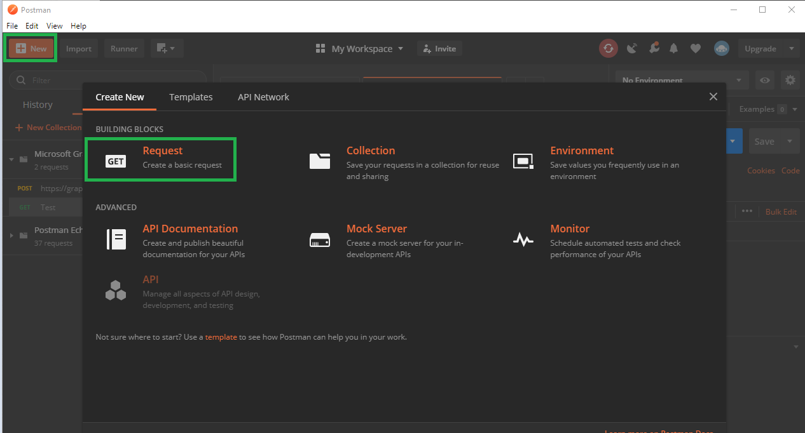
Task: Switch to the History tab in sidebar
Action: (x=38, y=105)
